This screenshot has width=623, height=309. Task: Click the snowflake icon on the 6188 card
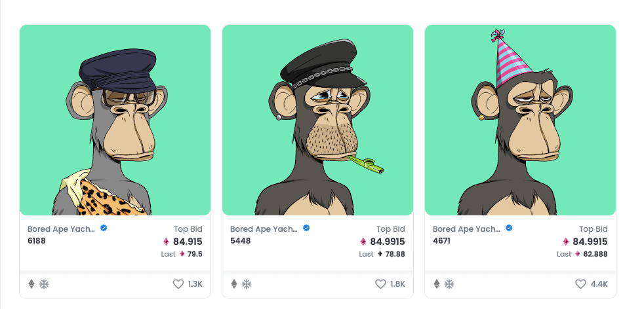44,284
